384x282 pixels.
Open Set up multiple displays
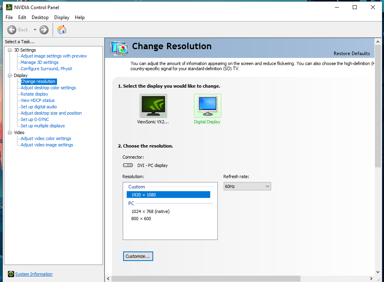43,126
